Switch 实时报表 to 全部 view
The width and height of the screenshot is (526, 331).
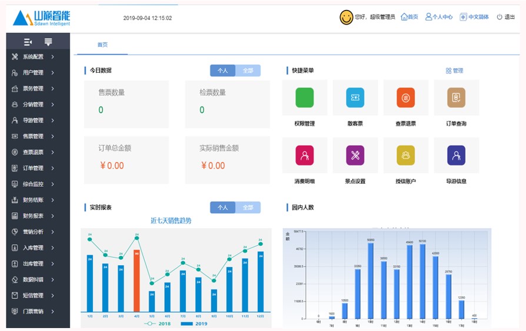pos(248,208)
